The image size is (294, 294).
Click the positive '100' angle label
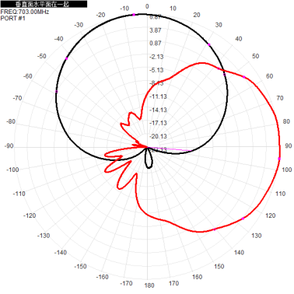[x=287, y=170]
